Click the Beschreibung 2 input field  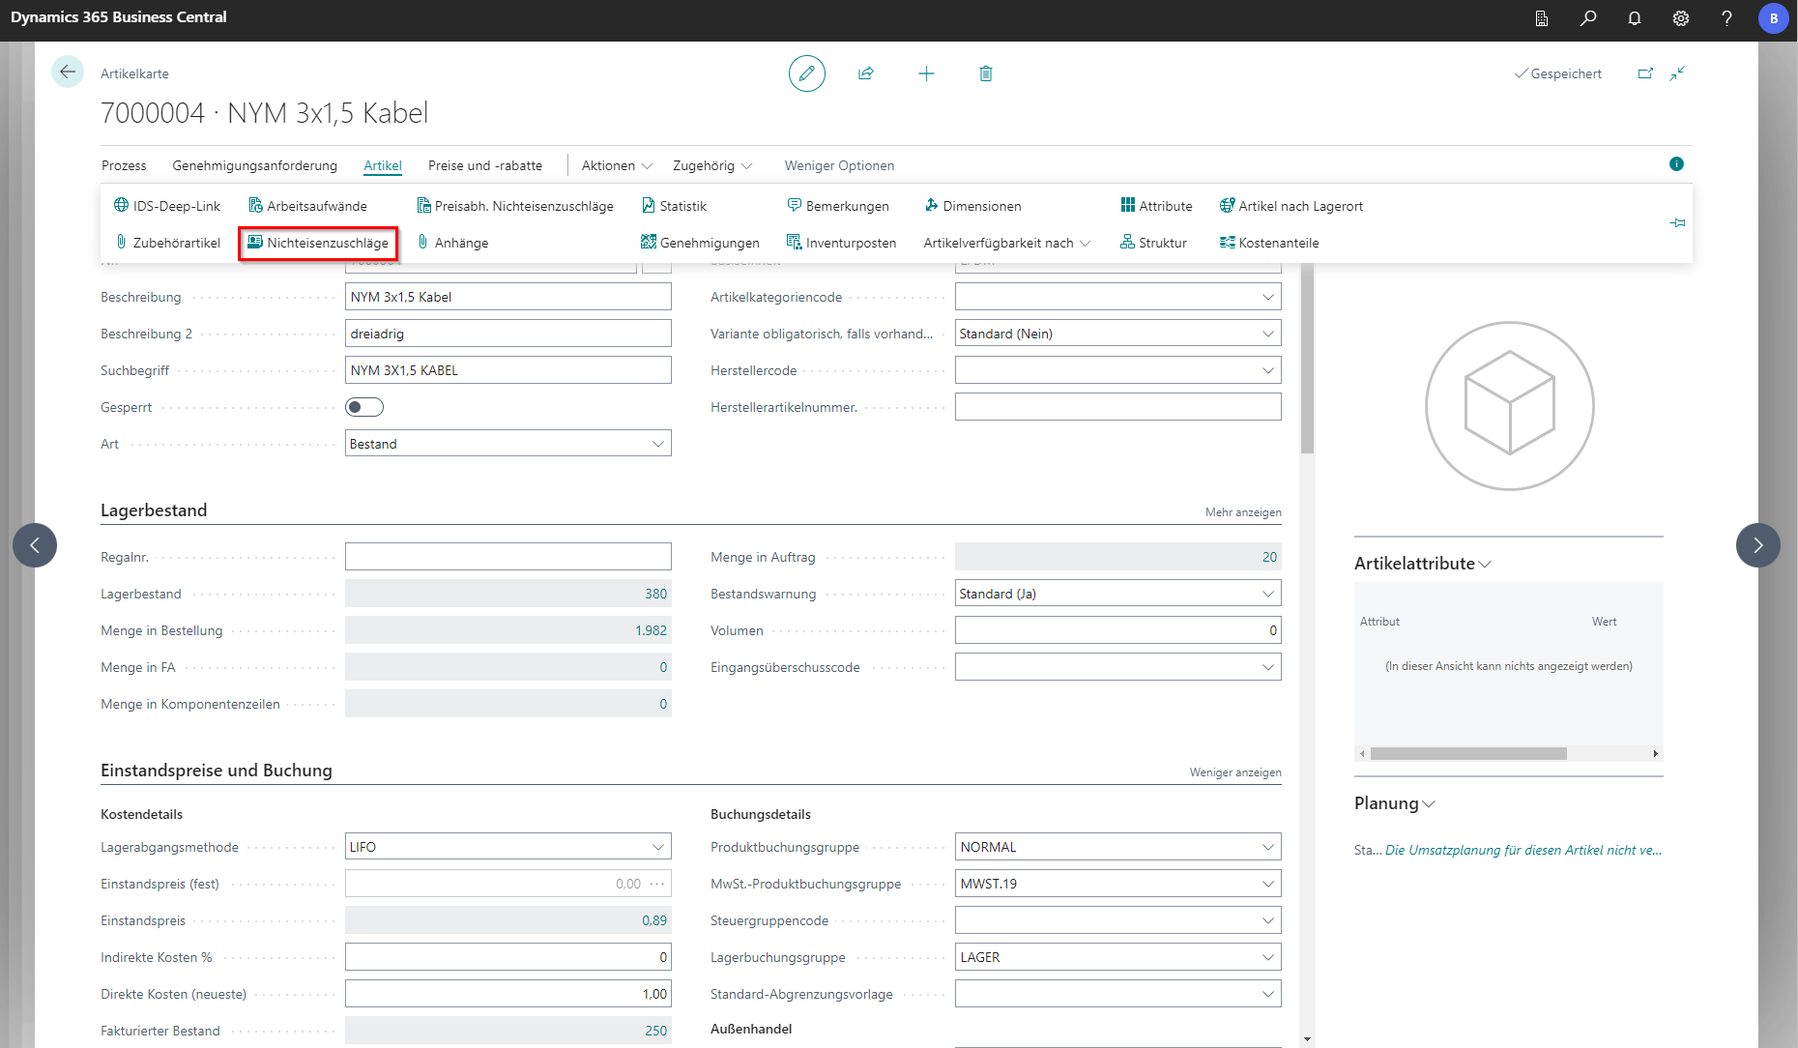(x=507, y=334)
